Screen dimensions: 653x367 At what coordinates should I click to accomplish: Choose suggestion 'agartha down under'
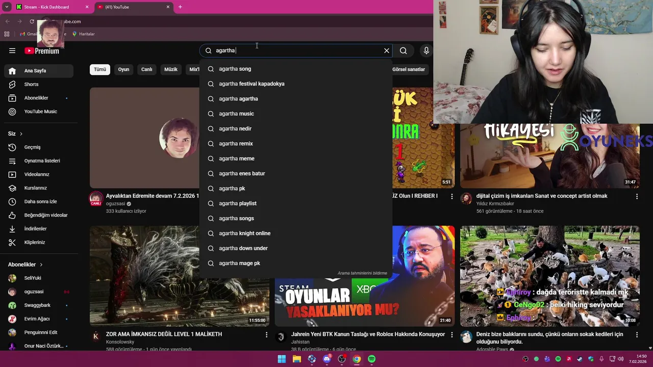pos(296,248)
